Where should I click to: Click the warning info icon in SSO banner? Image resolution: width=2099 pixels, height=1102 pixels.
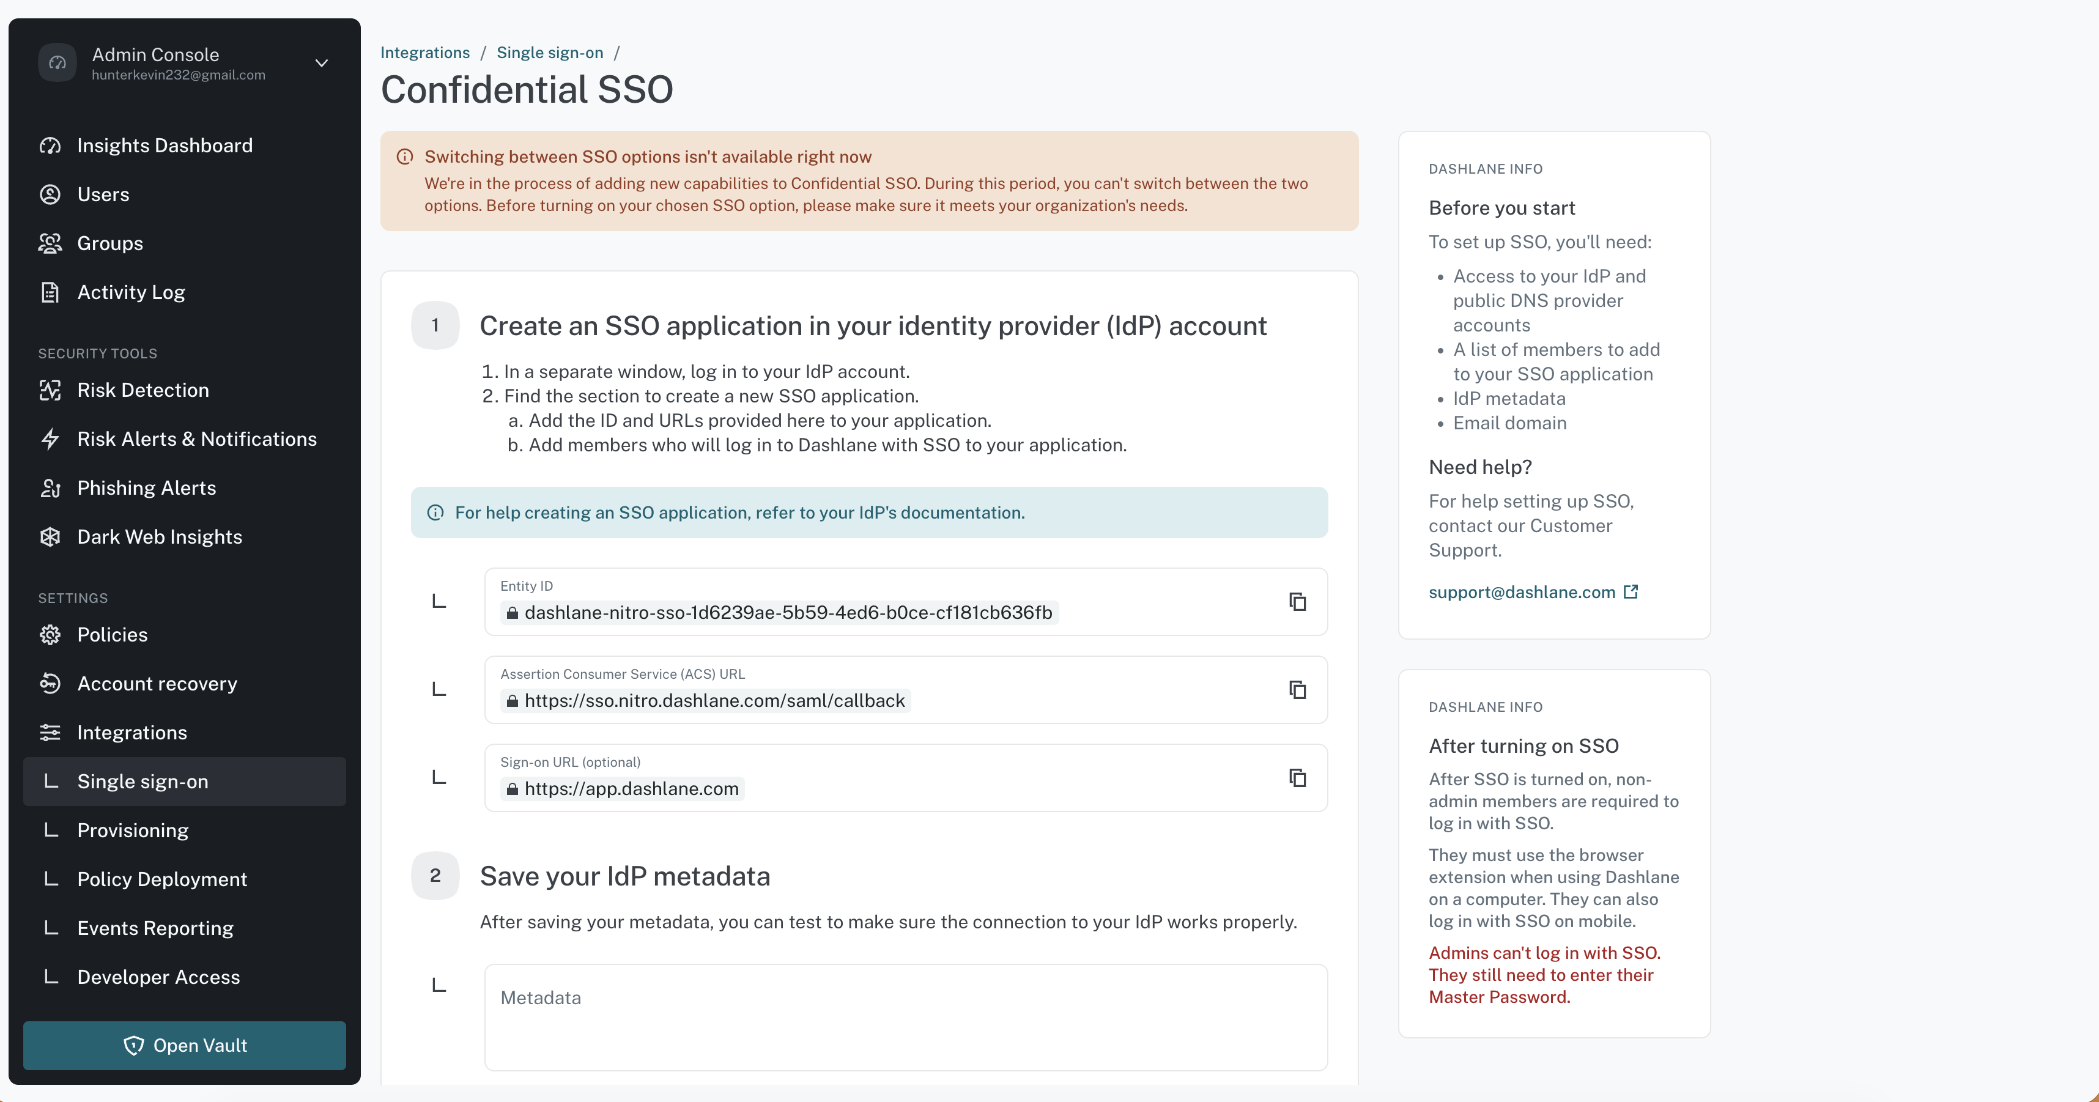pyautogui.click(x=405, y=157)
